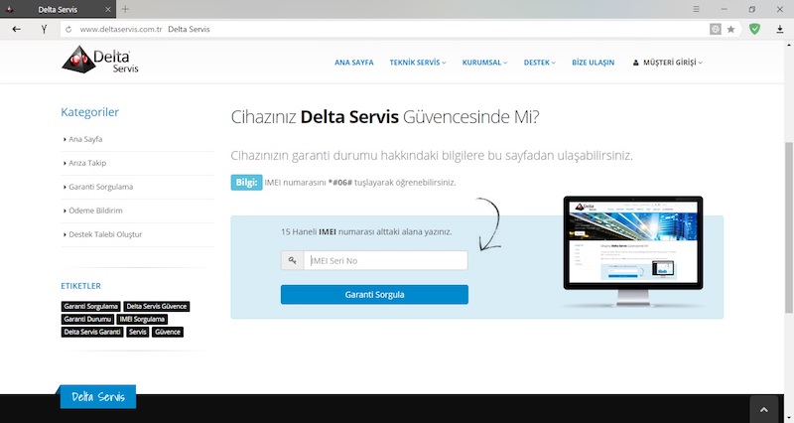Click the Servis tag
This screenshot has height=423, width=794.
tap(137, 332)
